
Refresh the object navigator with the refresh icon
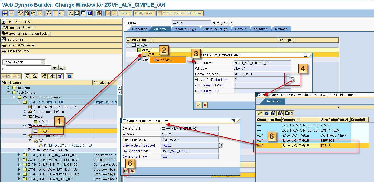tap(60, 77)
